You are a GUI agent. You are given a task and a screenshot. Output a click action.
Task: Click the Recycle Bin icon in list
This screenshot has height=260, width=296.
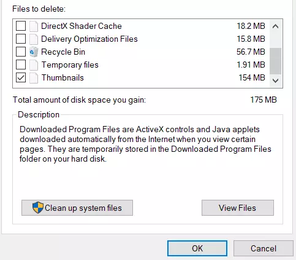click(x=34, y=52)
